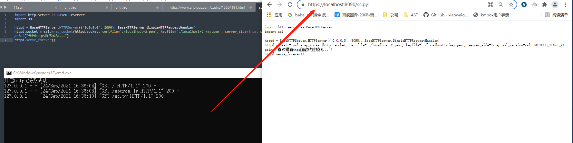The width and height of the screenshot is (573, 143).
Task: Click 'import ssl' text in browser page
Action: [274, 31]
